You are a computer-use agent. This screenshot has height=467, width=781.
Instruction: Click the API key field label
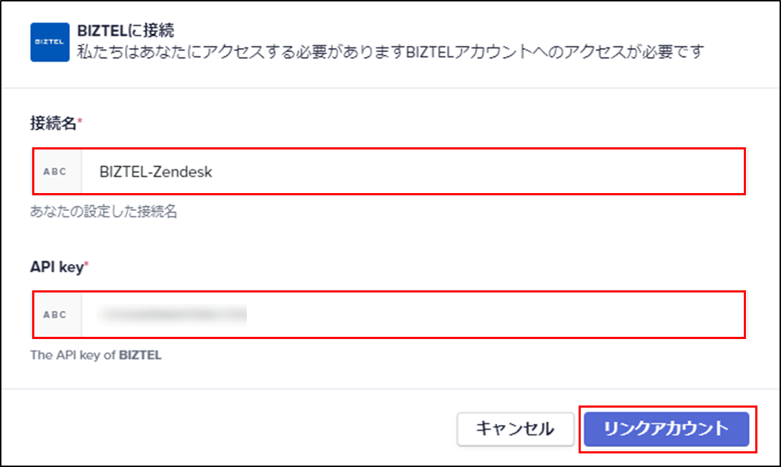point(57,267)
